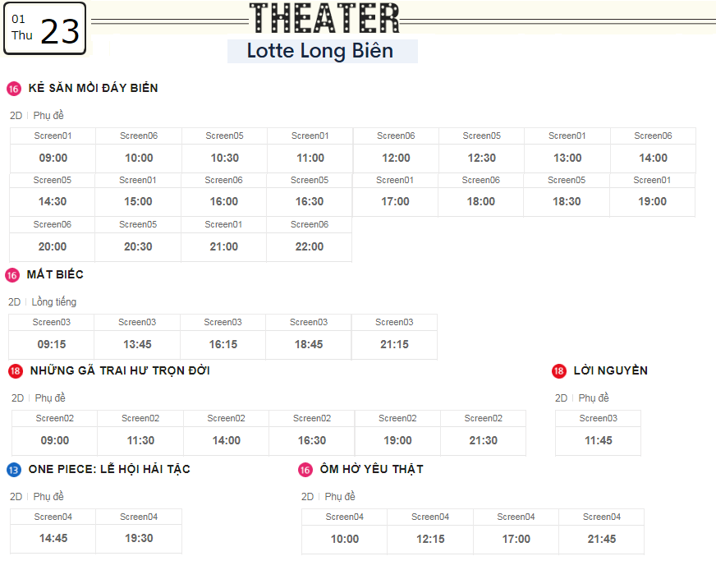
Task: Select Mắt Biếc 16:15 Screen03 showtime
Action: (x=223, y=337)
